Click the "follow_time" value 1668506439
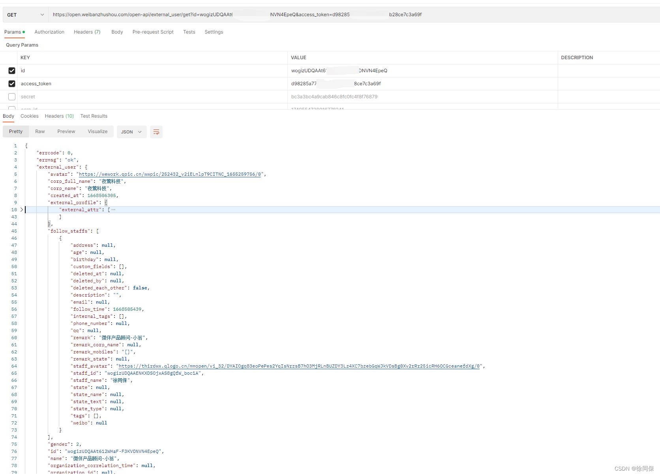This screenshot has height=475, width=660. (x=127, y=309)
